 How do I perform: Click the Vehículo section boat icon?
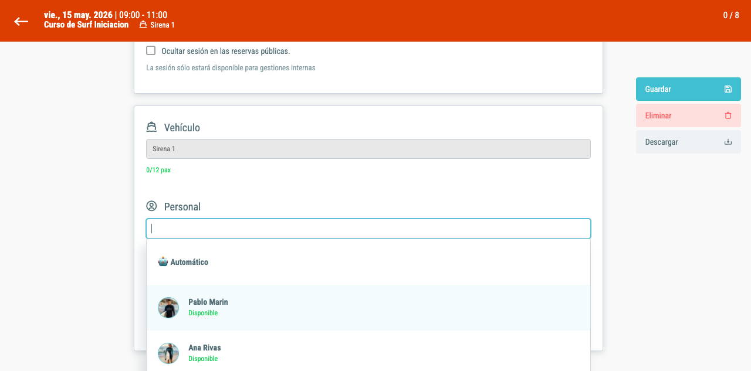(x=151, y=127)
